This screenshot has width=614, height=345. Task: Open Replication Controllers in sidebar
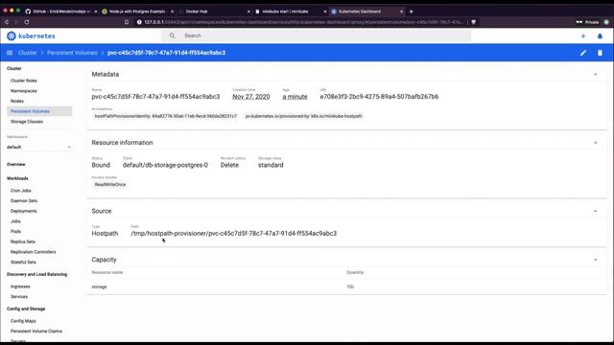click(34, 252)
